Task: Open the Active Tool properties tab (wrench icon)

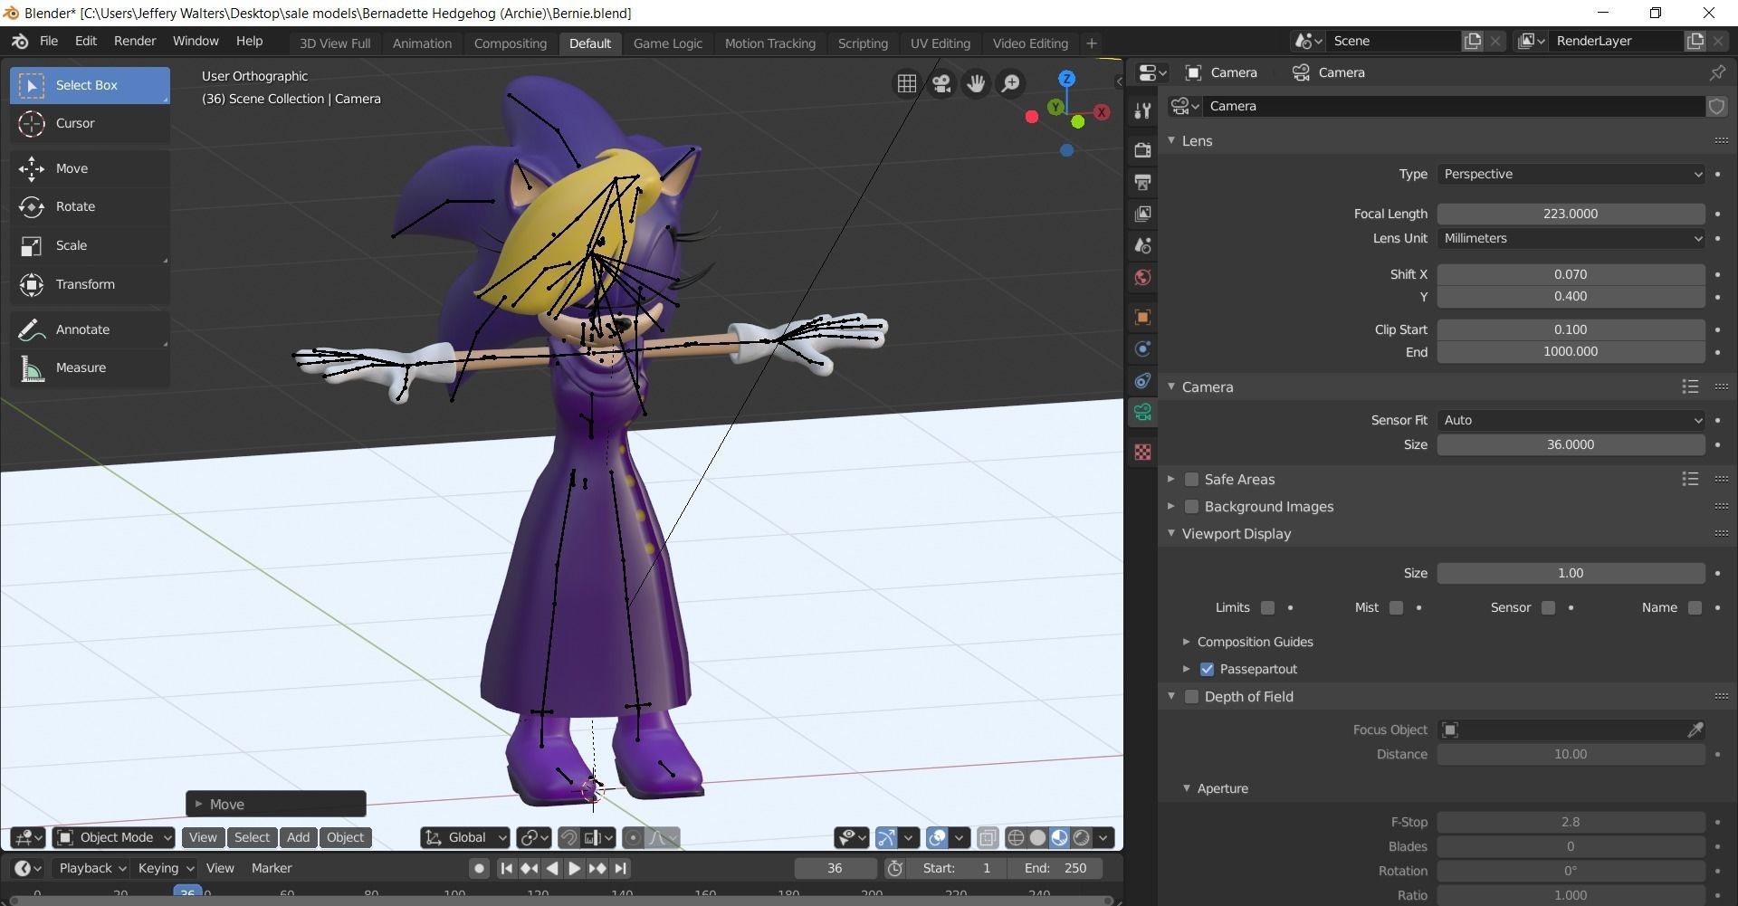Action: coord(1142,110)
